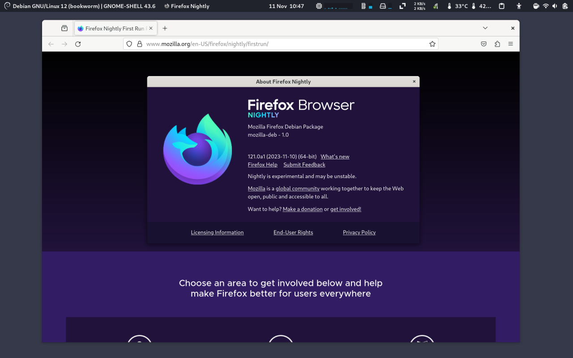Click the volume icon in the system tray

tap(554, 6)
